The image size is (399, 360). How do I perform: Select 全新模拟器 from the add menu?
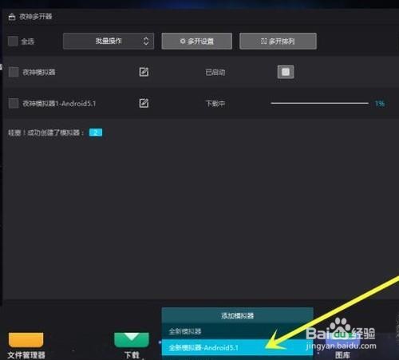(x=238, y=331)
